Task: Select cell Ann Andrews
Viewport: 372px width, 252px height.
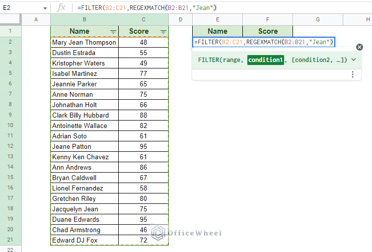Action: [84, 167]
